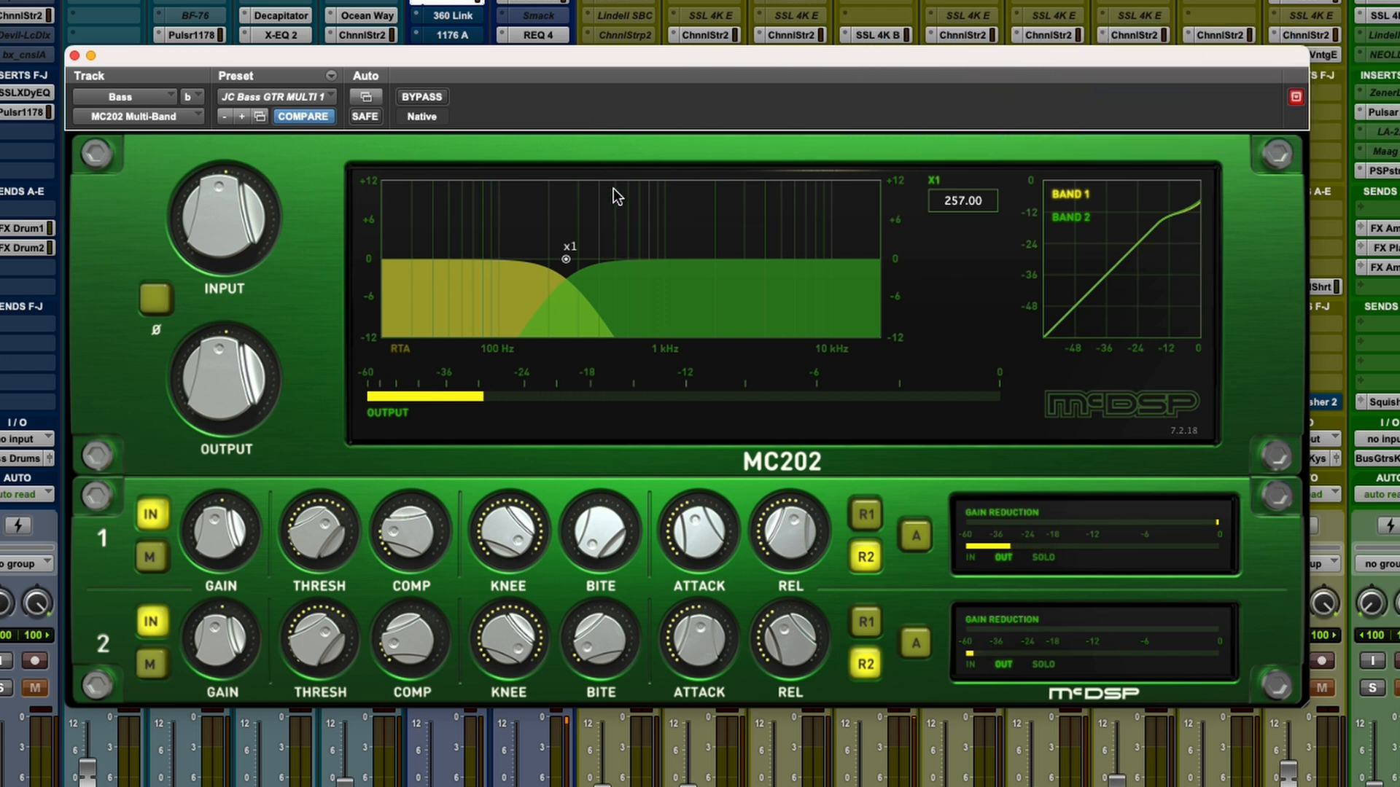1400x787 pixels.
Task: Click band 1 ATTACK knob
Action: [699, 532]
